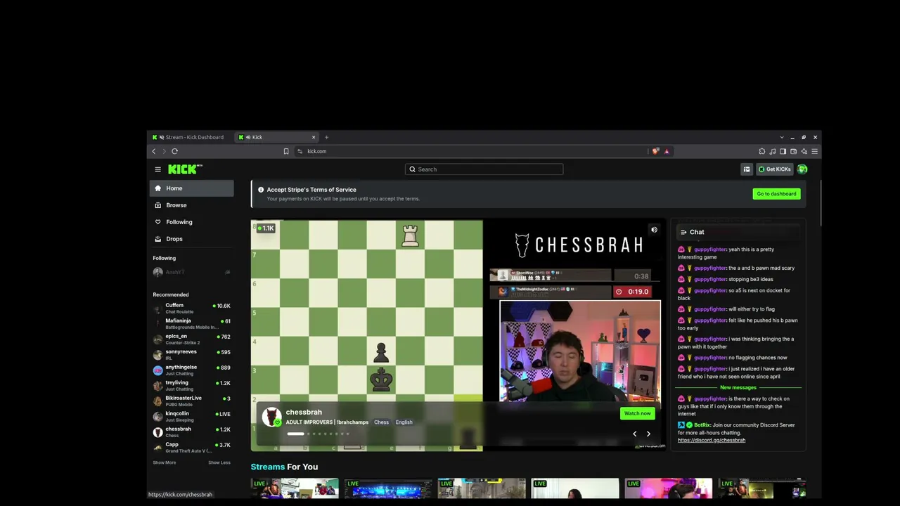The image size is (900, 506).
Task: Open the second live stream thumbnail
Action: [388, 488]
